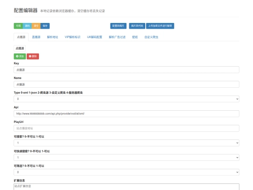Open the 可快速搜索 dropdown
The height and width of the screenshot is (190, 253).
[126, 158]
